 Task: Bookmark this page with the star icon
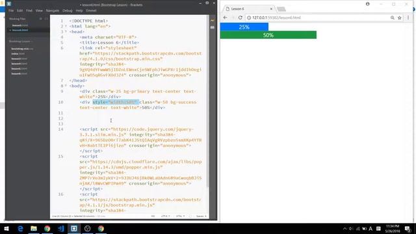point(400,18)
